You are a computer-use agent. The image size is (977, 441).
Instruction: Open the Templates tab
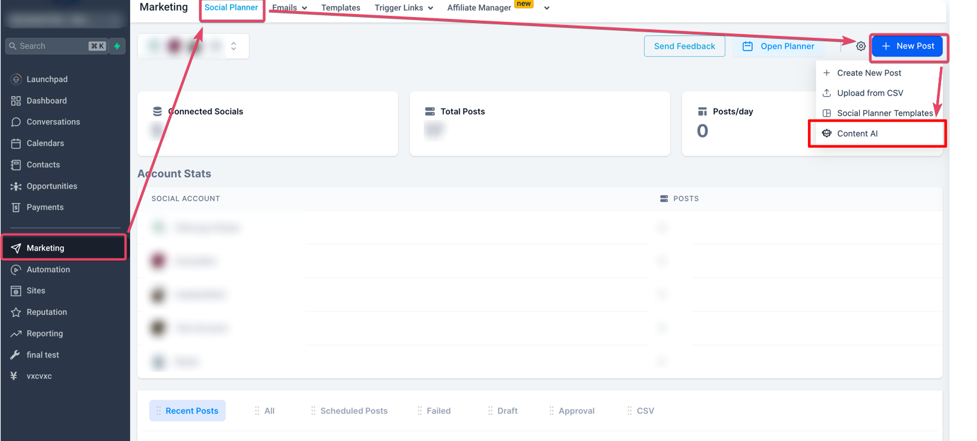coord(340,8)
